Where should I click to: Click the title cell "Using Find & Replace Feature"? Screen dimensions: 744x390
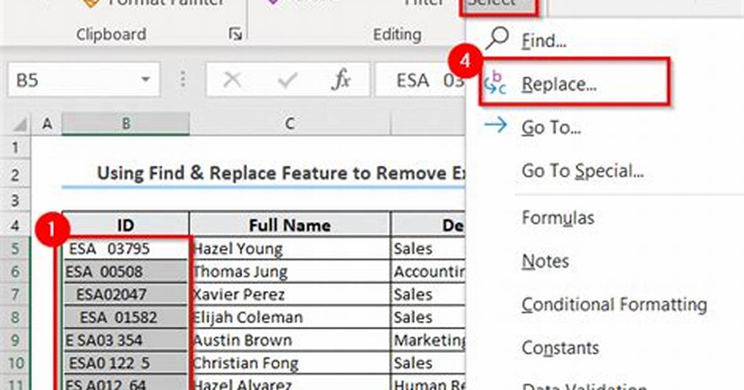[x=263, y=173]
